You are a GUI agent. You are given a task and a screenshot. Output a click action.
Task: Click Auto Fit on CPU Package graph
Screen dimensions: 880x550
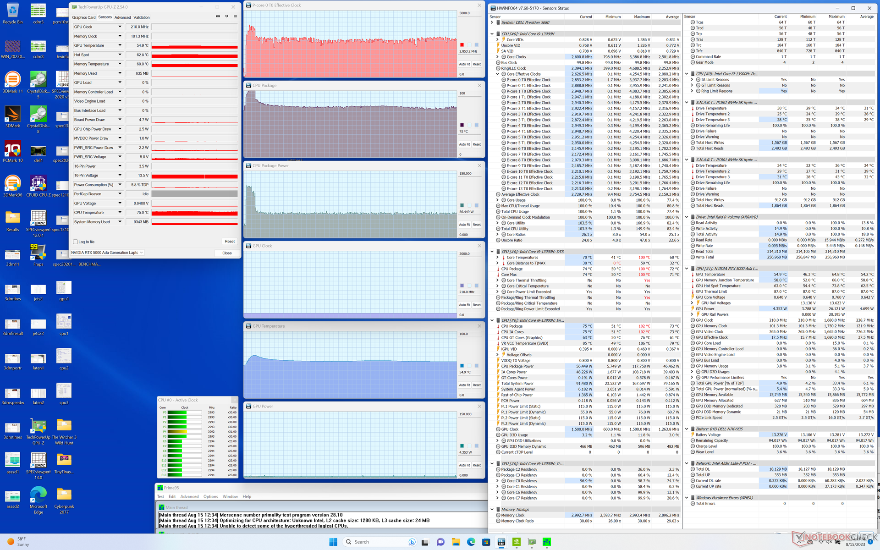(x=464, y=144)
